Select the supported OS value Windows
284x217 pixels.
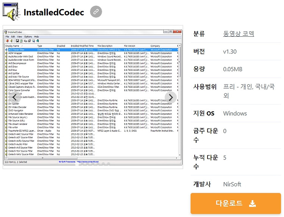(x=235, y=113)
